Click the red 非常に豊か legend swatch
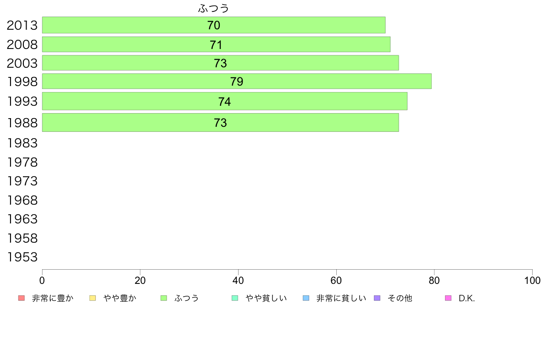The image size is (545, 337). pos(22,298)
